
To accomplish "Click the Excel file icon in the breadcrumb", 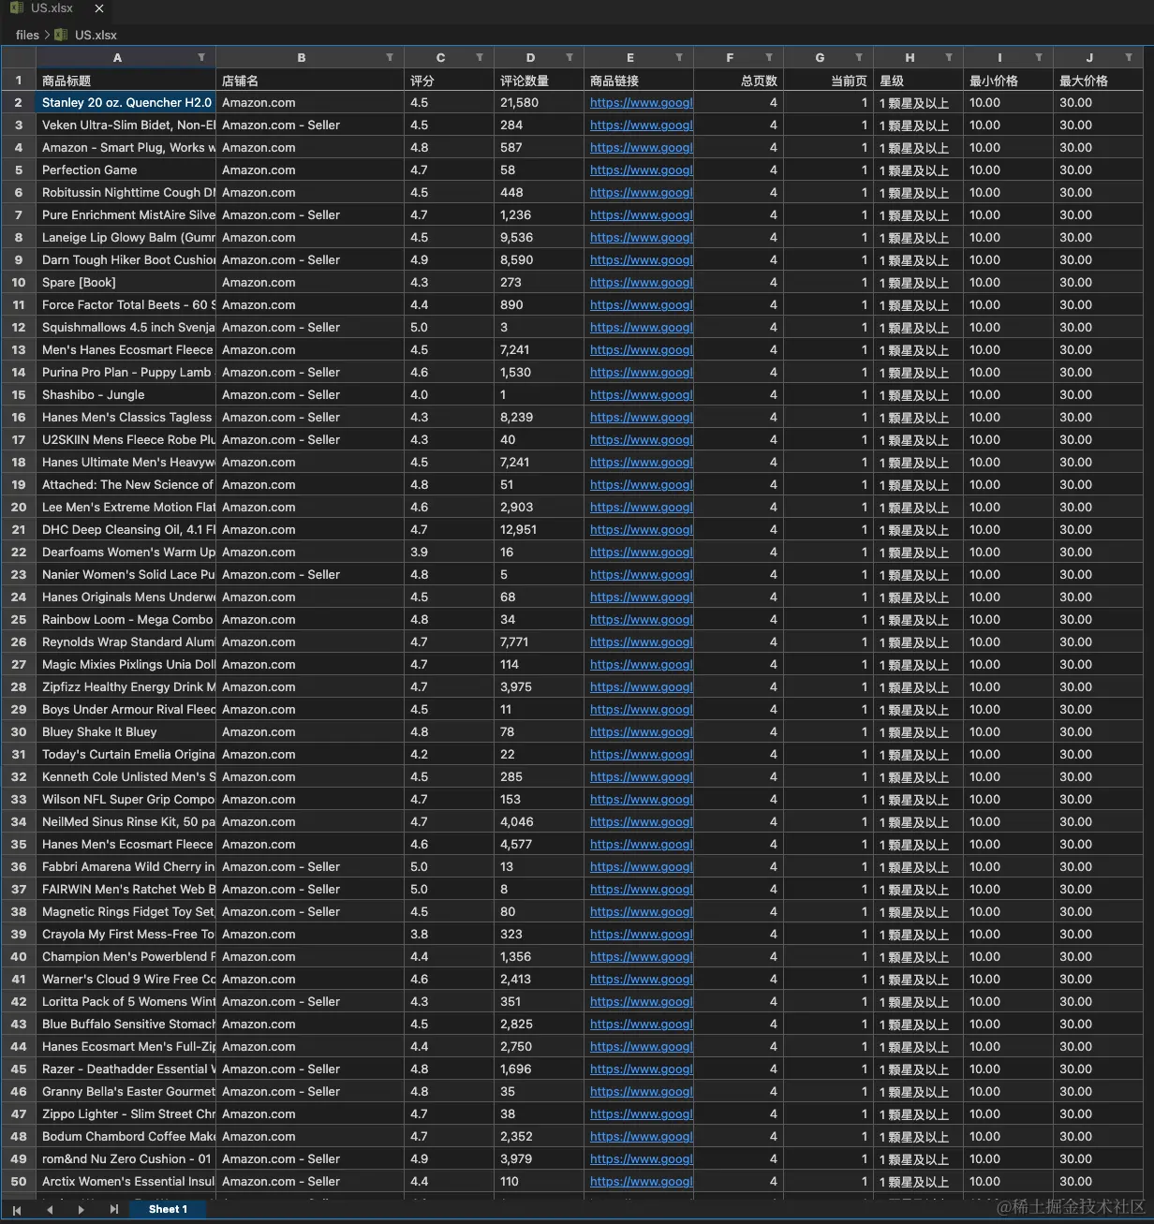I will [61, 35].
